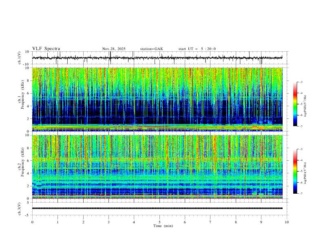Click the ch.1 color bar log(PSD) label
This screenshot has height=249, width=323.
[x=305, y=106]
